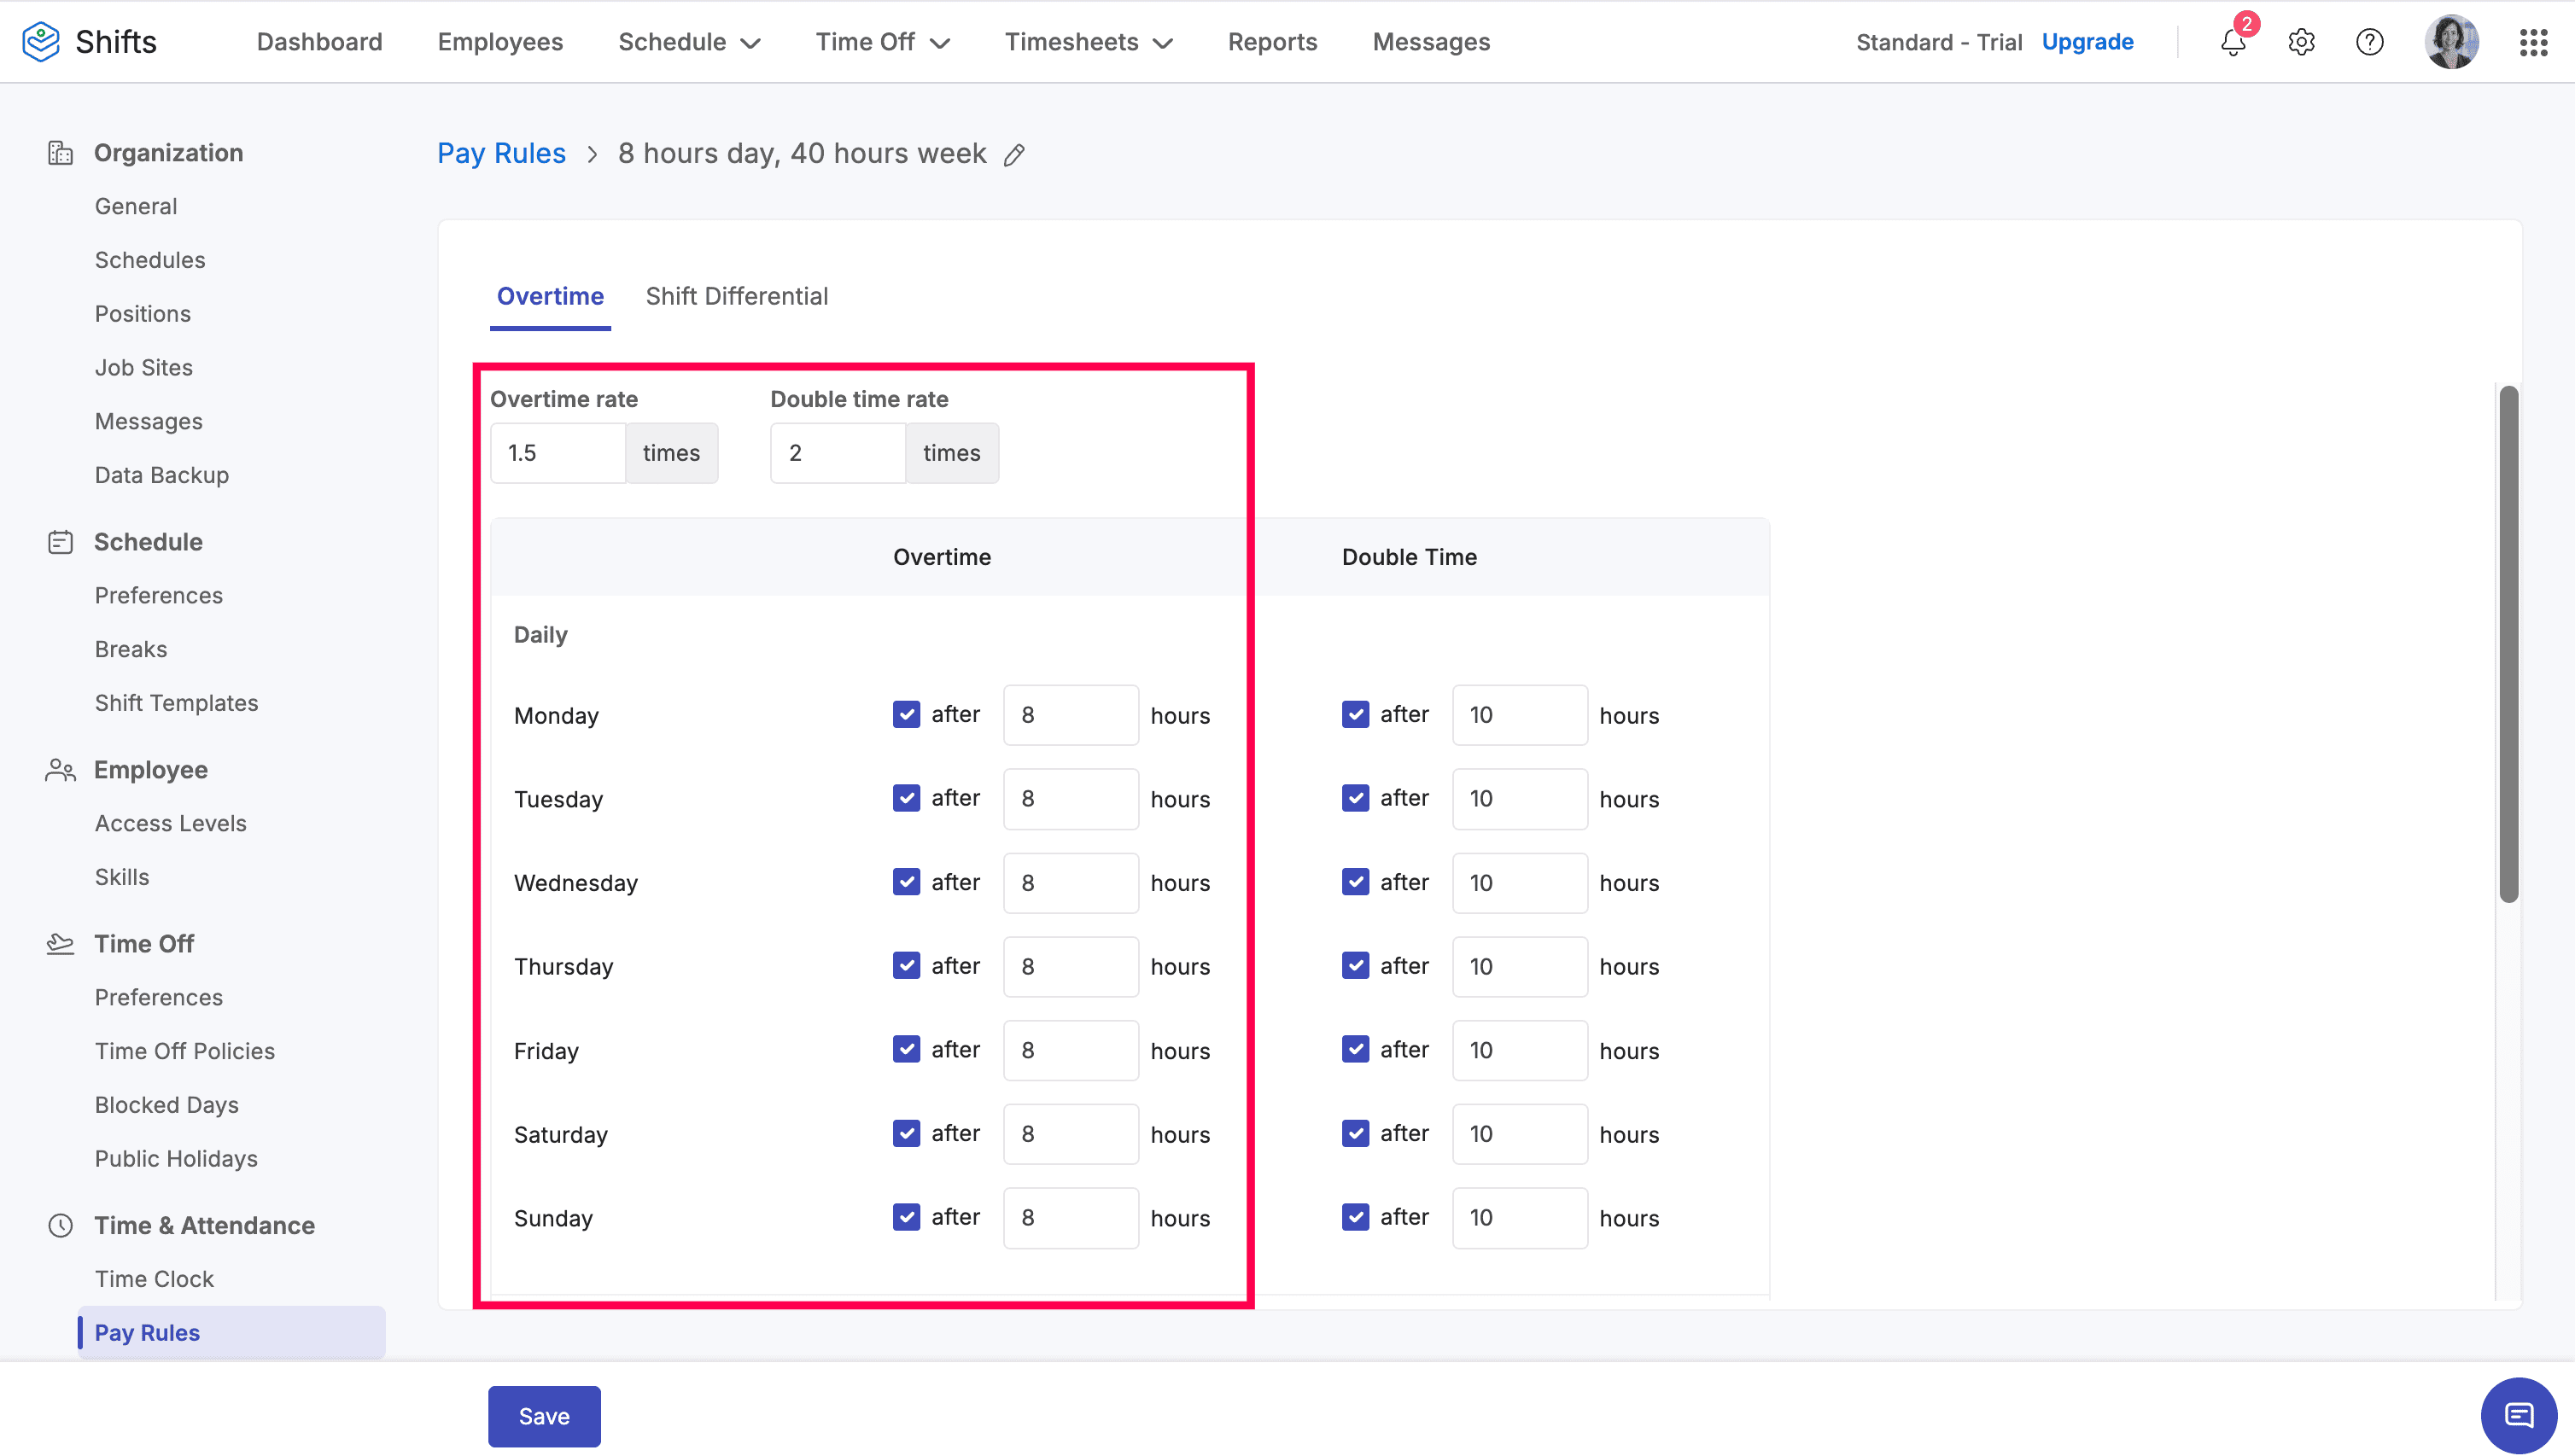2575x1456 pixels.
Task: Click the Save button
Action: [x=544, y=1416]
